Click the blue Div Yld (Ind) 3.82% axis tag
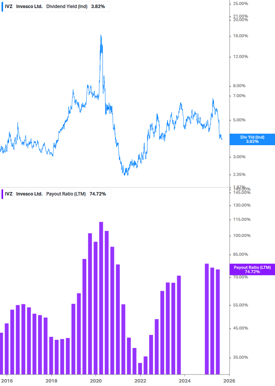This screenshot has width=275, height=386. point(252,139)
